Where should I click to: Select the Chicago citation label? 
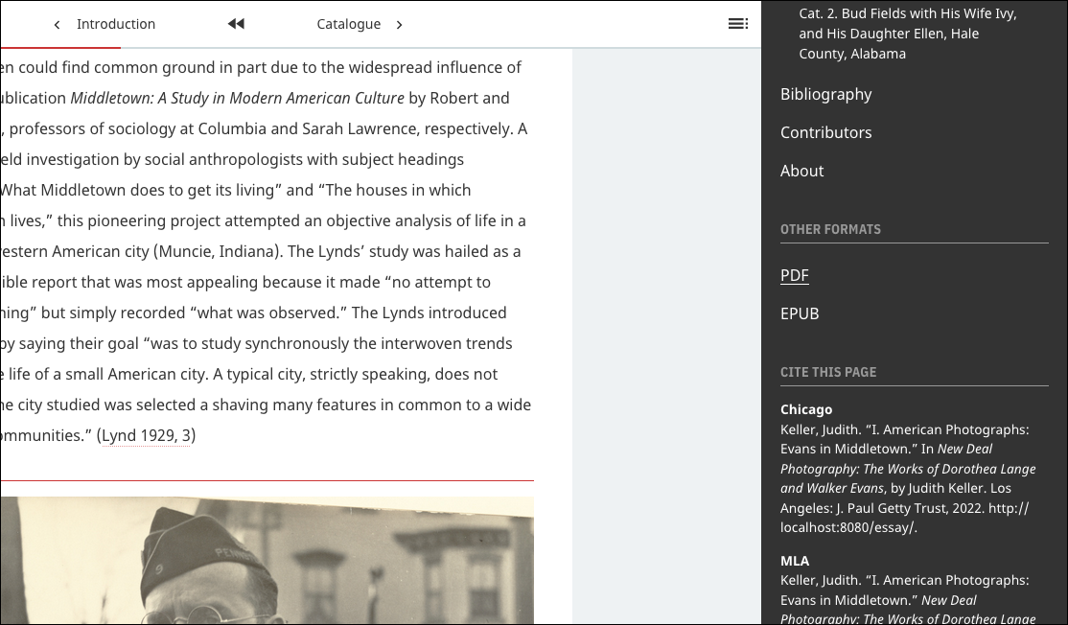[x=806, y=409]
